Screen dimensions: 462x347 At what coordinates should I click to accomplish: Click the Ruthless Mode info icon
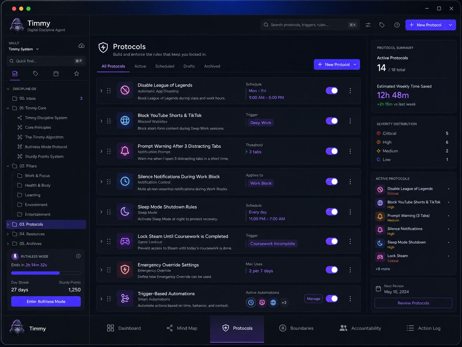coord(78,256)
